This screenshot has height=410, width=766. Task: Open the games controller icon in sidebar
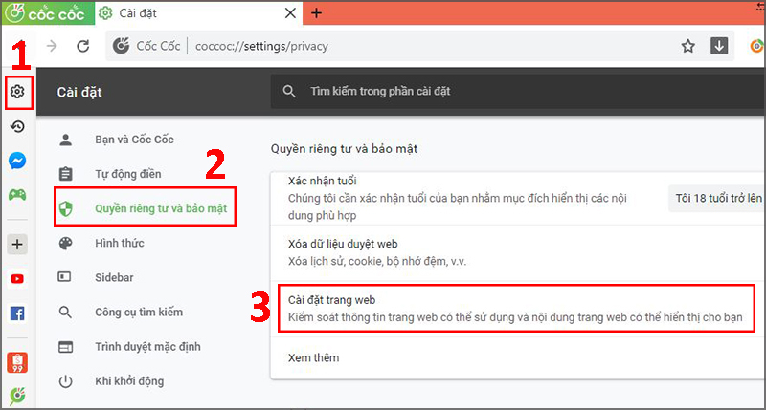coord(17,195)
